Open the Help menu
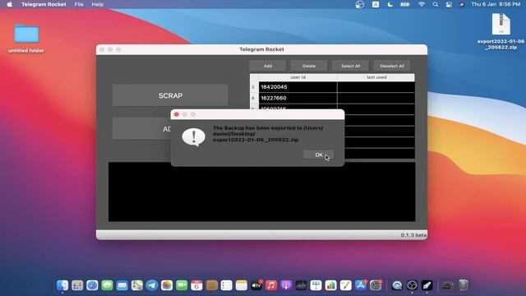The width and height of the screenshot is (526, 296). pyautogui.click(x=98, y=4)
